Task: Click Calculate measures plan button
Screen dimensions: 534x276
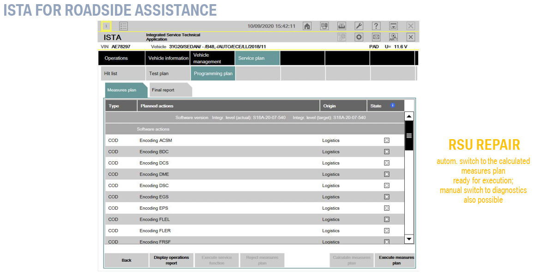Action: tap(351, 260)
